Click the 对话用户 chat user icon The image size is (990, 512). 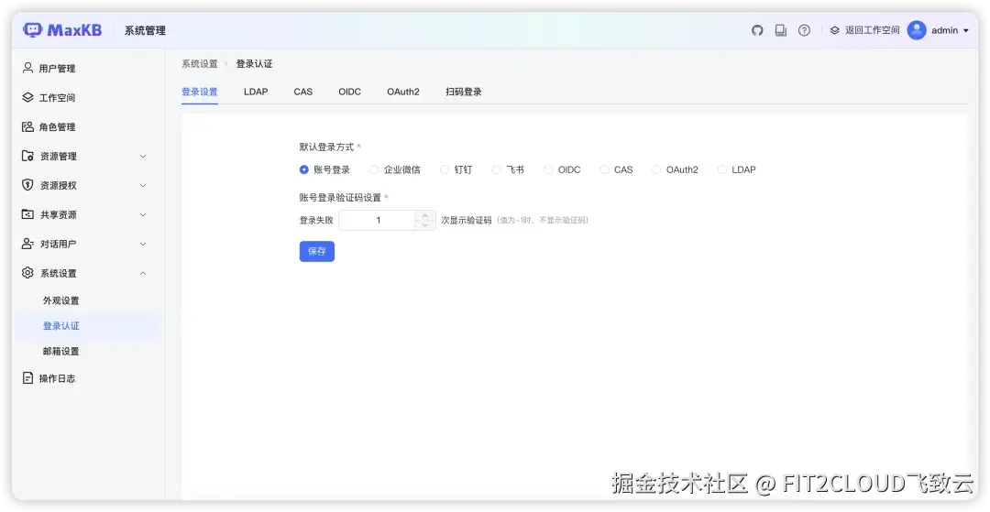coord(27,244)
